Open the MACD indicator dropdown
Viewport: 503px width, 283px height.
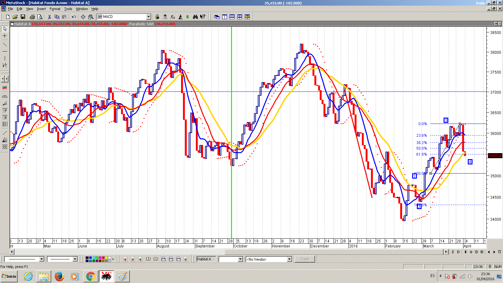tap(149, 17)
